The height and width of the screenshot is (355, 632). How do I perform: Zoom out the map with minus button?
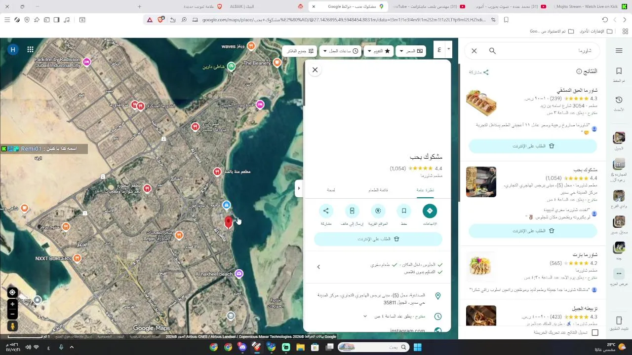12,314
